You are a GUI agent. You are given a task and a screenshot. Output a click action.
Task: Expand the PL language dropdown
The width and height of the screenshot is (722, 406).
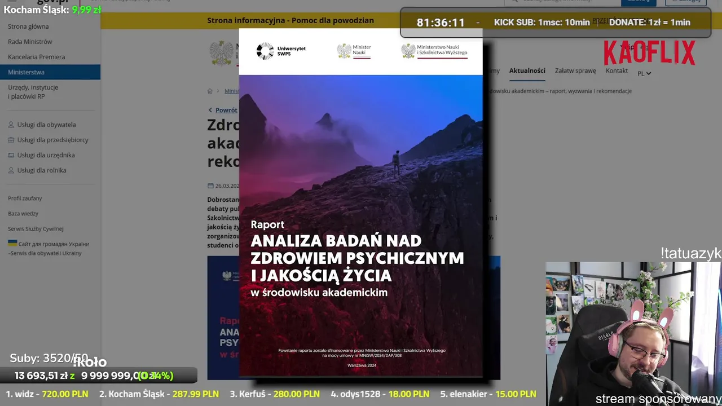point(644,73)
